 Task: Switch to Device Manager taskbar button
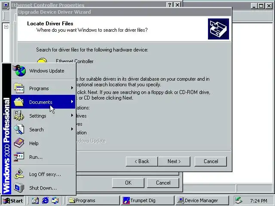click(x=202, y=200)
